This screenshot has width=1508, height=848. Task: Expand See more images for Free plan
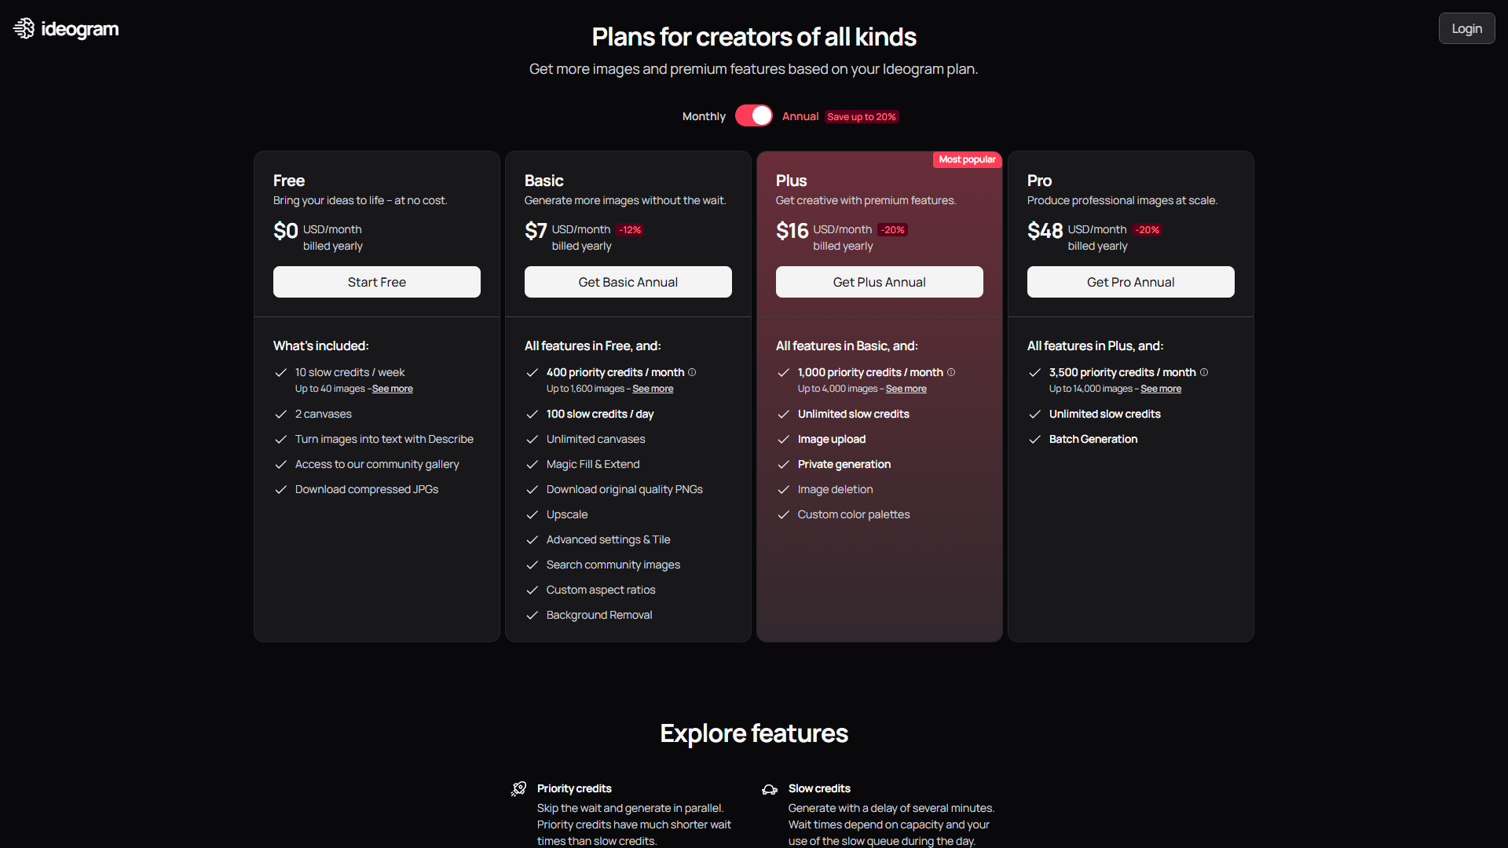point(391,389)
